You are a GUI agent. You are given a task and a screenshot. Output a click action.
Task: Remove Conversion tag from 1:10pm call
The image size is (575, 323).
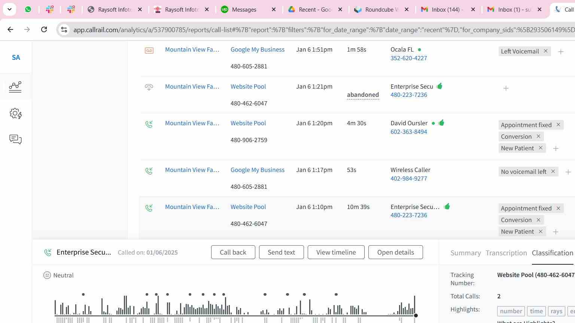[x=538, y=219]
